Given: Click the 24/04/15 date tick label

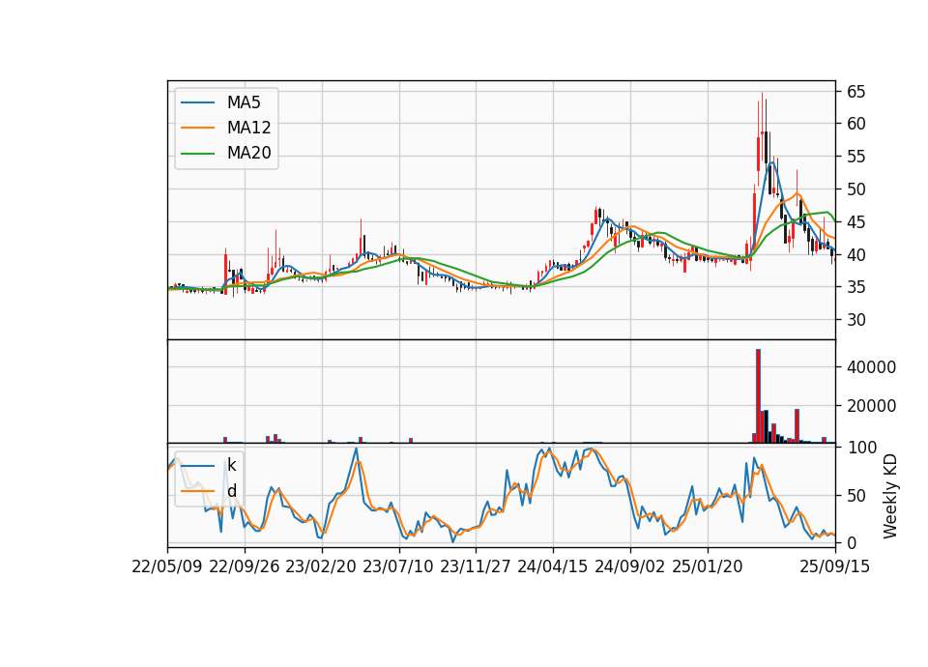Looking at the screenshot, I should [x=553, y=566].
